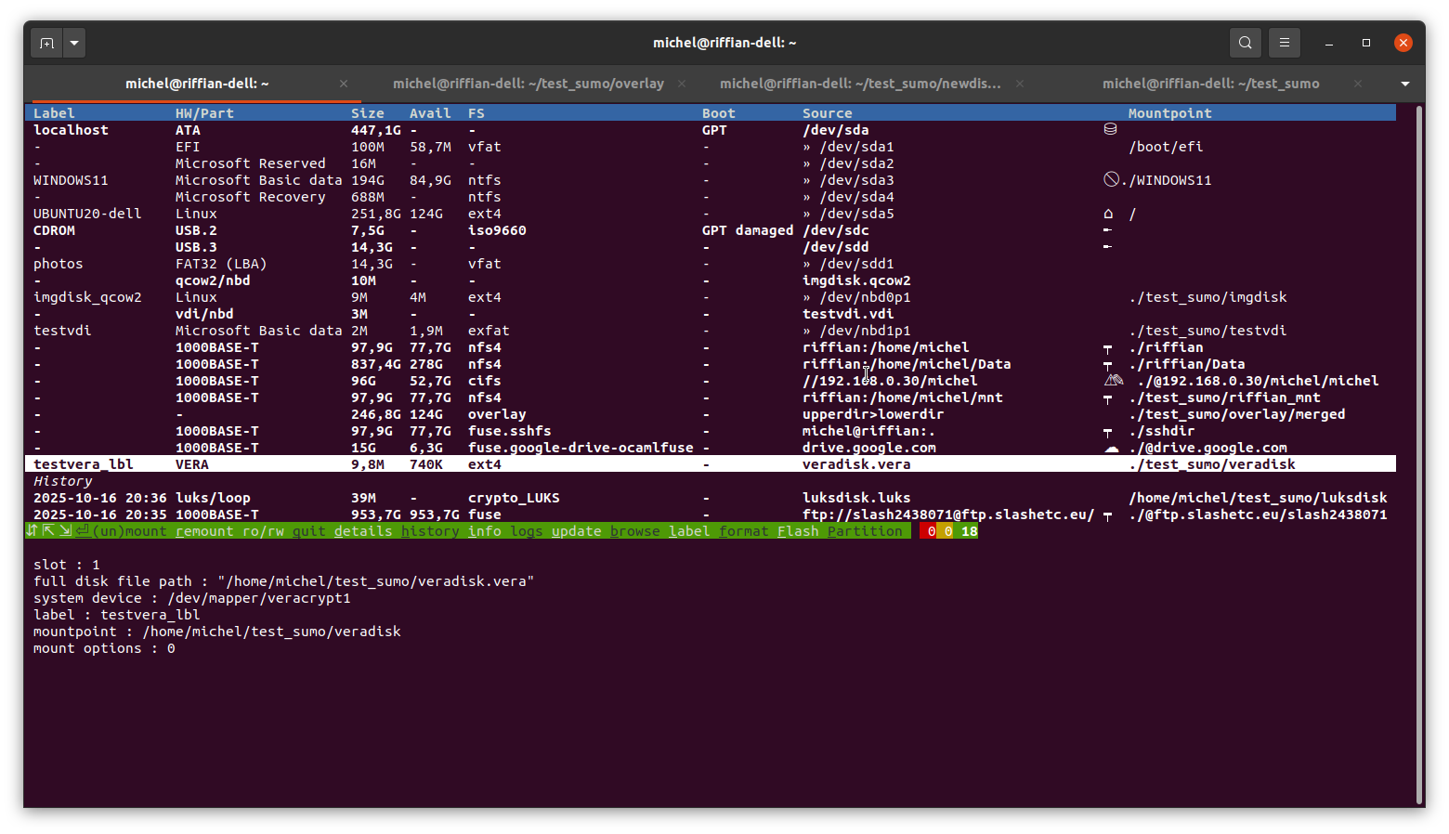Select the testvdi exfat partition row
1449x834 pixels.
point(711,331)
